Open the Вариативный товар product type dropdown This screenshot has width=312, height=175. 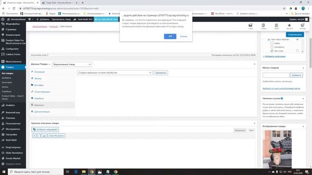(x=72, y=64)
